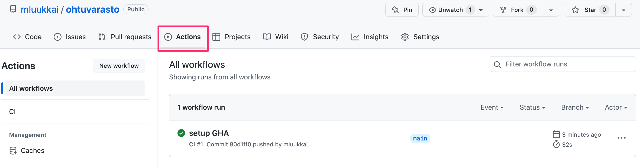Click the magnifier icon in the filter box
The image size is (640, 168).
[x=497, y=65]
